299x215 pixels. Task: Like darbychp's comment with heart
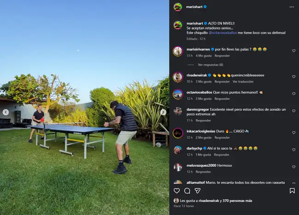[x=293, y=150]
